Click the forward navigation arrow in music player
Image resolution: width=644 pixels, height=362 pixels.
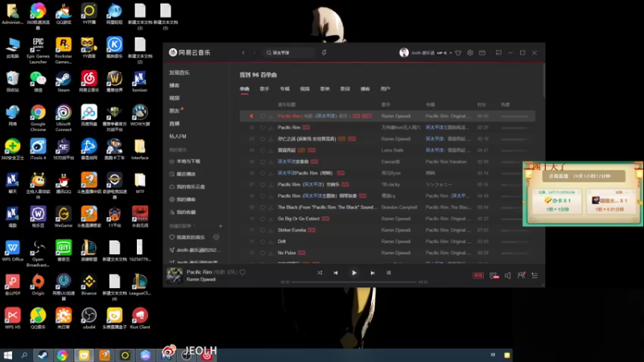(x=254, y=52)
